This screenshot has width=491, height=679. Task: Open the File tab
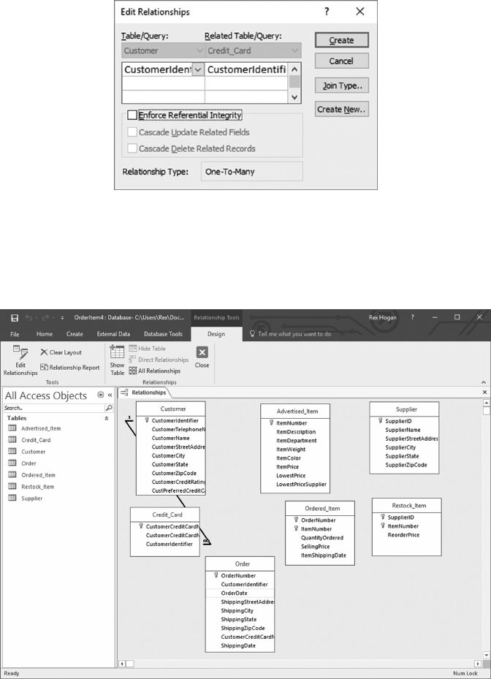point(15,334)
